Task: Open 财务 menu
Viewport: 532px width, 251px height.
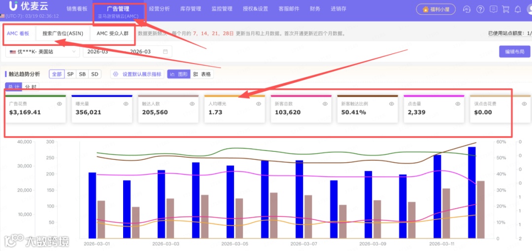Action: 315,9
